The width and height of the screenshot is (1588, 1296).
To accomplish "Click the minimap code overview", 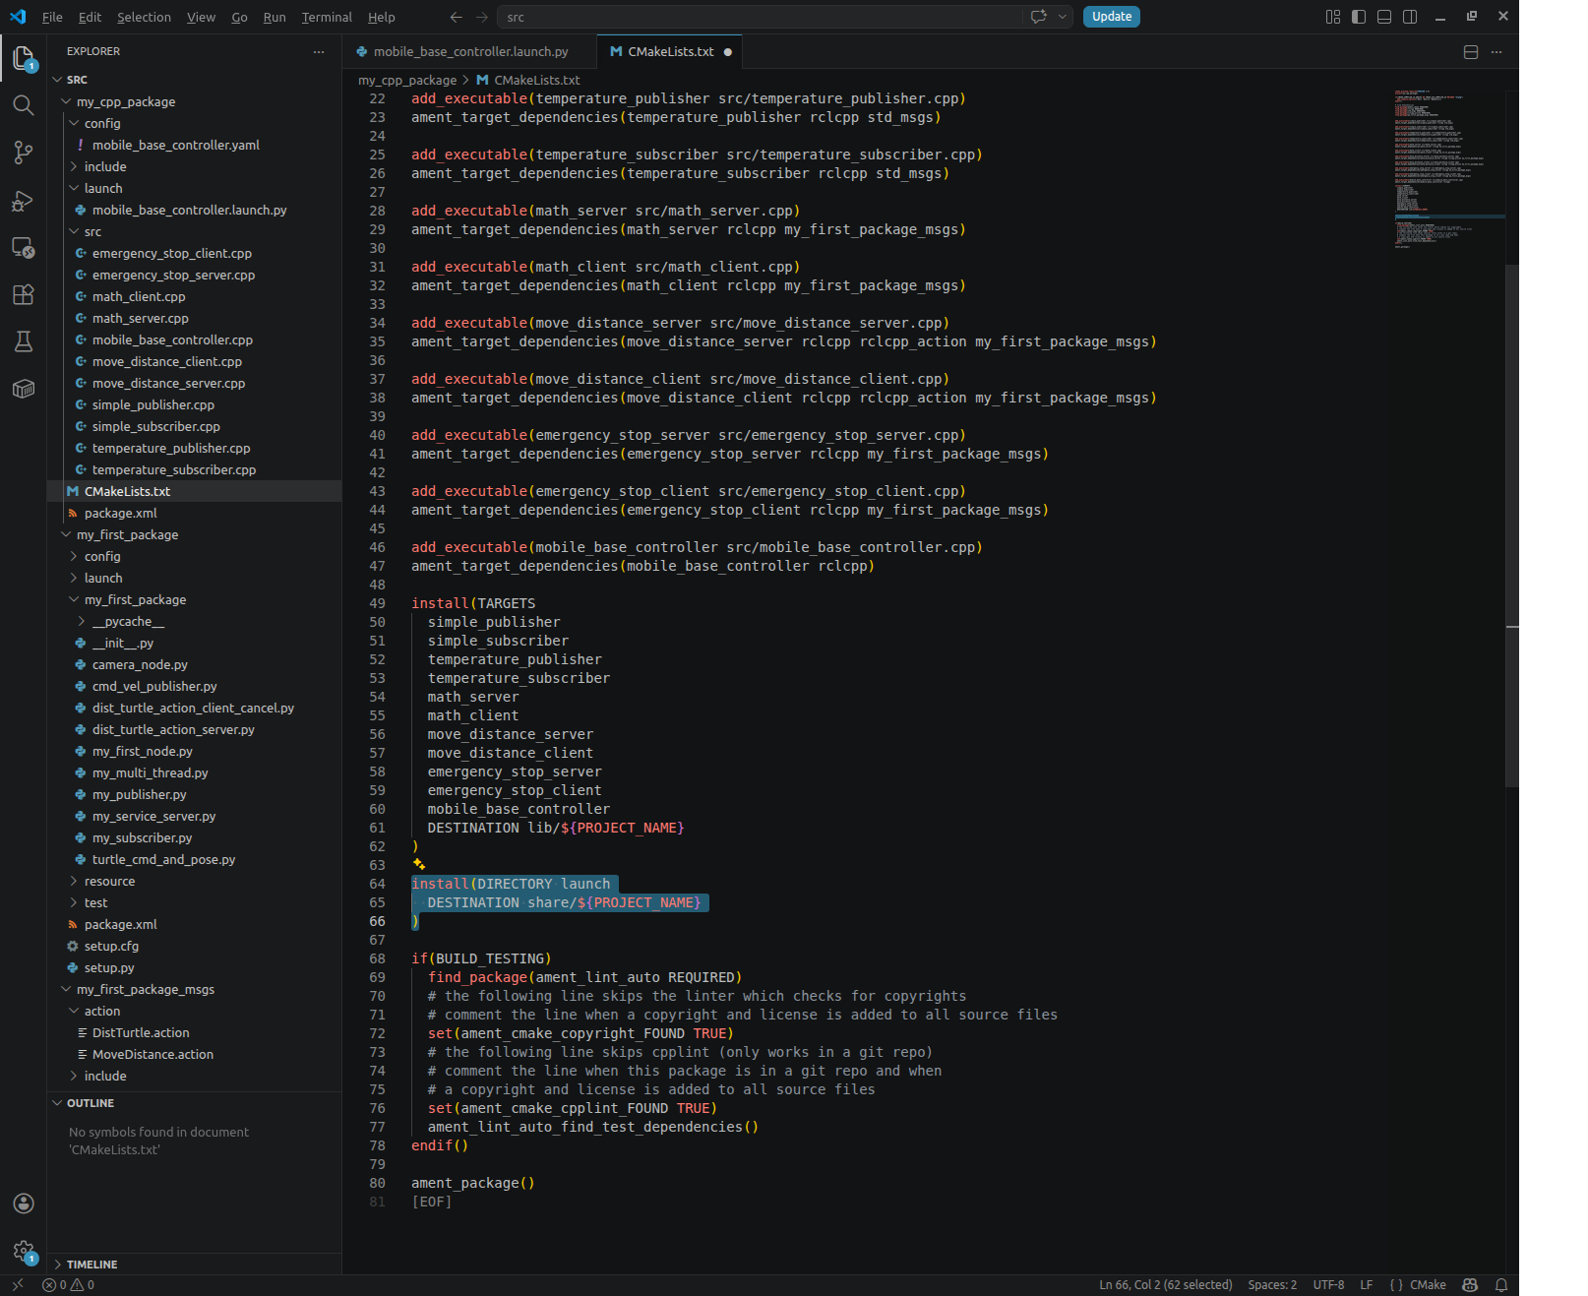I will point(1449,169).
